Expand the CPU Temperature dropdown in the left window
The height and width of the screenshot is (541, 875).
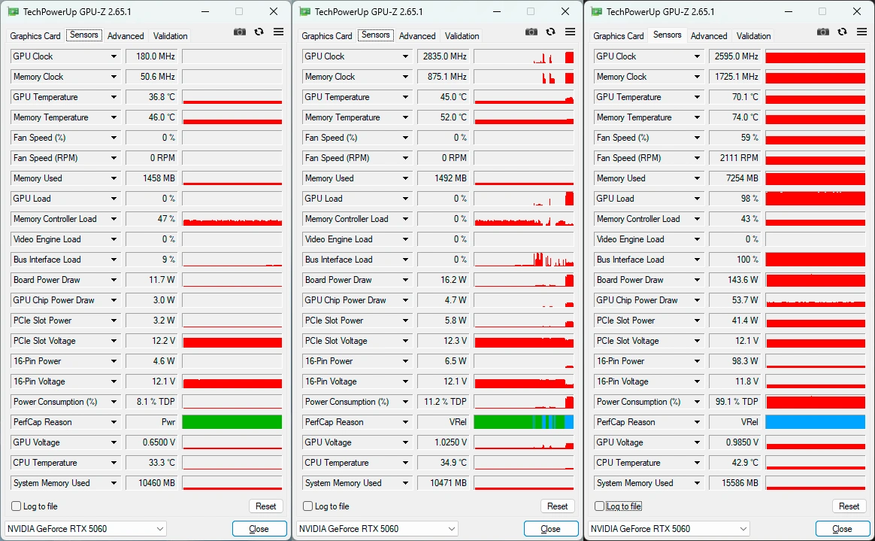pyautogui.click(x=114, y=463)
